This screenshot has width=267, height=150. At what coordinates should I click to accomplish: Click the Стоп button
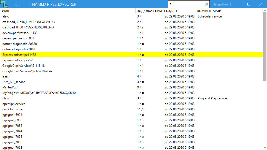(x=19, y=4)
